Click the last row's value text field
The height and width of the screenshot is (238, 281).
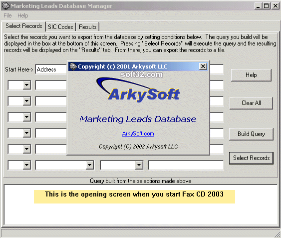186,165
